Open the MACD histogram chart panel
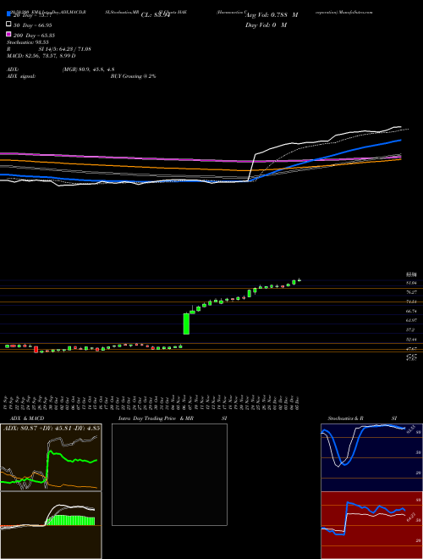This screenshot has height=559, width=423. pyautogui.click(x=51, y=525)
